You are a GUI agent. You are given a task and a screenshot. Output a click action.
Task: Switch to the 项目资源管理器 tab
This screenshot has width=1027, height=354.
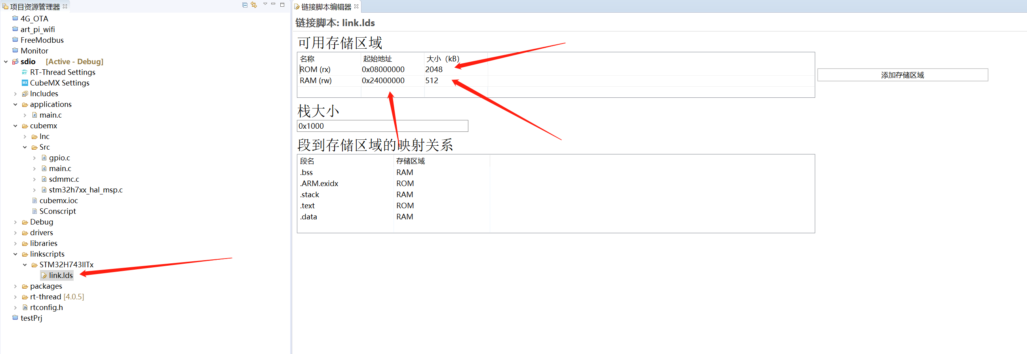(35, 7)
